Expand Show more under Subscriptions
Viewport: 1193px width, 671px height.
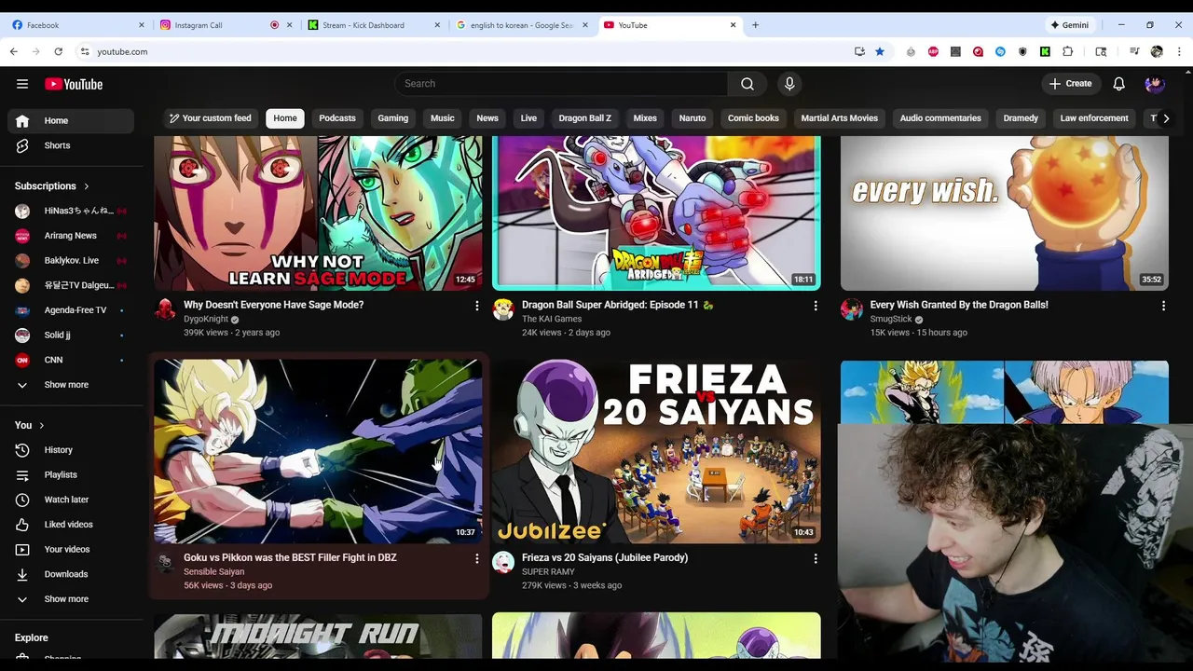coord(71,385)
